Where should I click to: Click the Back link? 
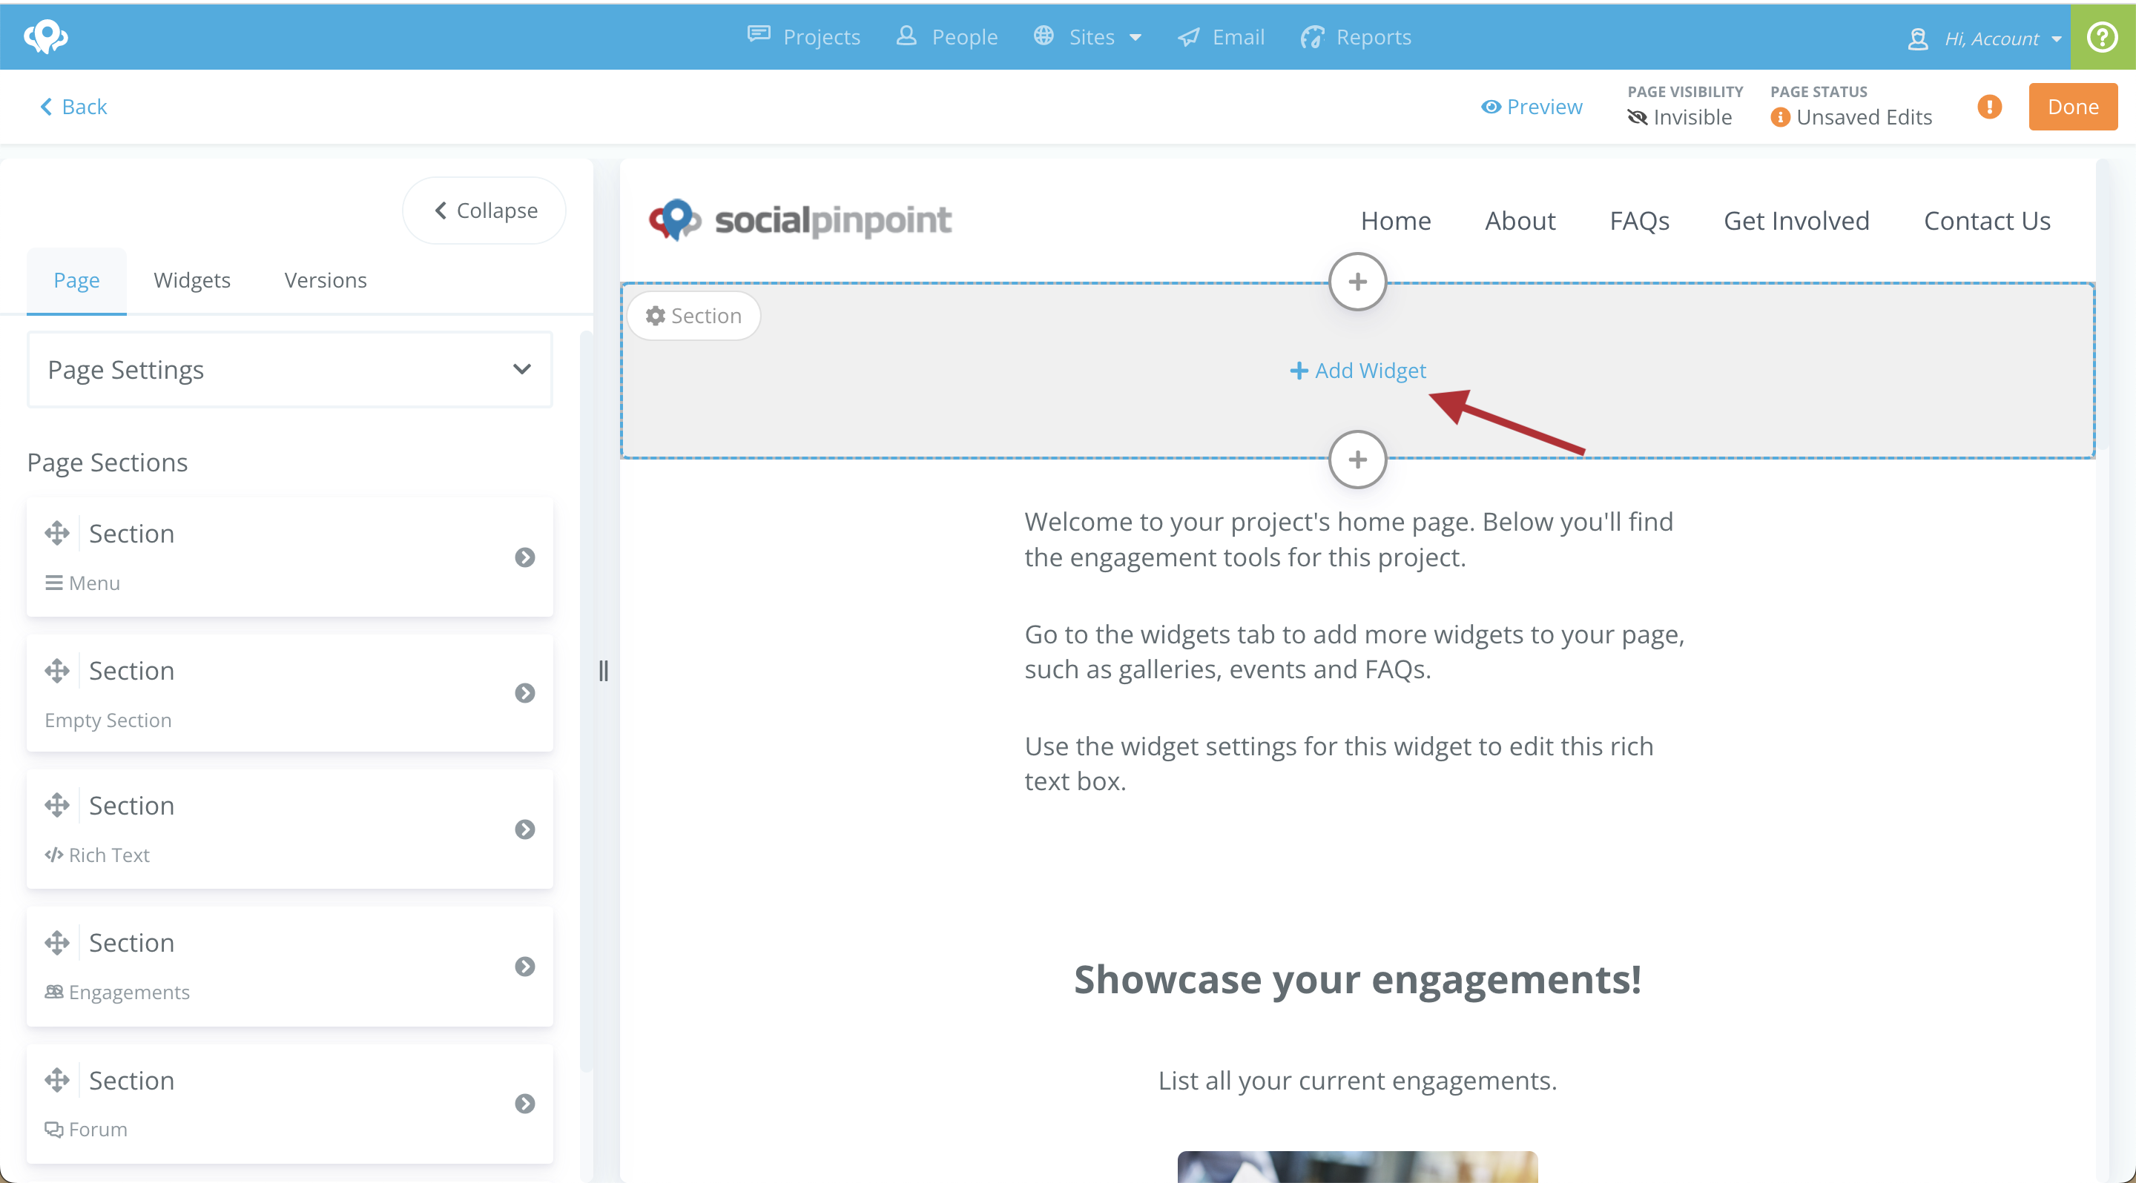click(x=74, y=107)
